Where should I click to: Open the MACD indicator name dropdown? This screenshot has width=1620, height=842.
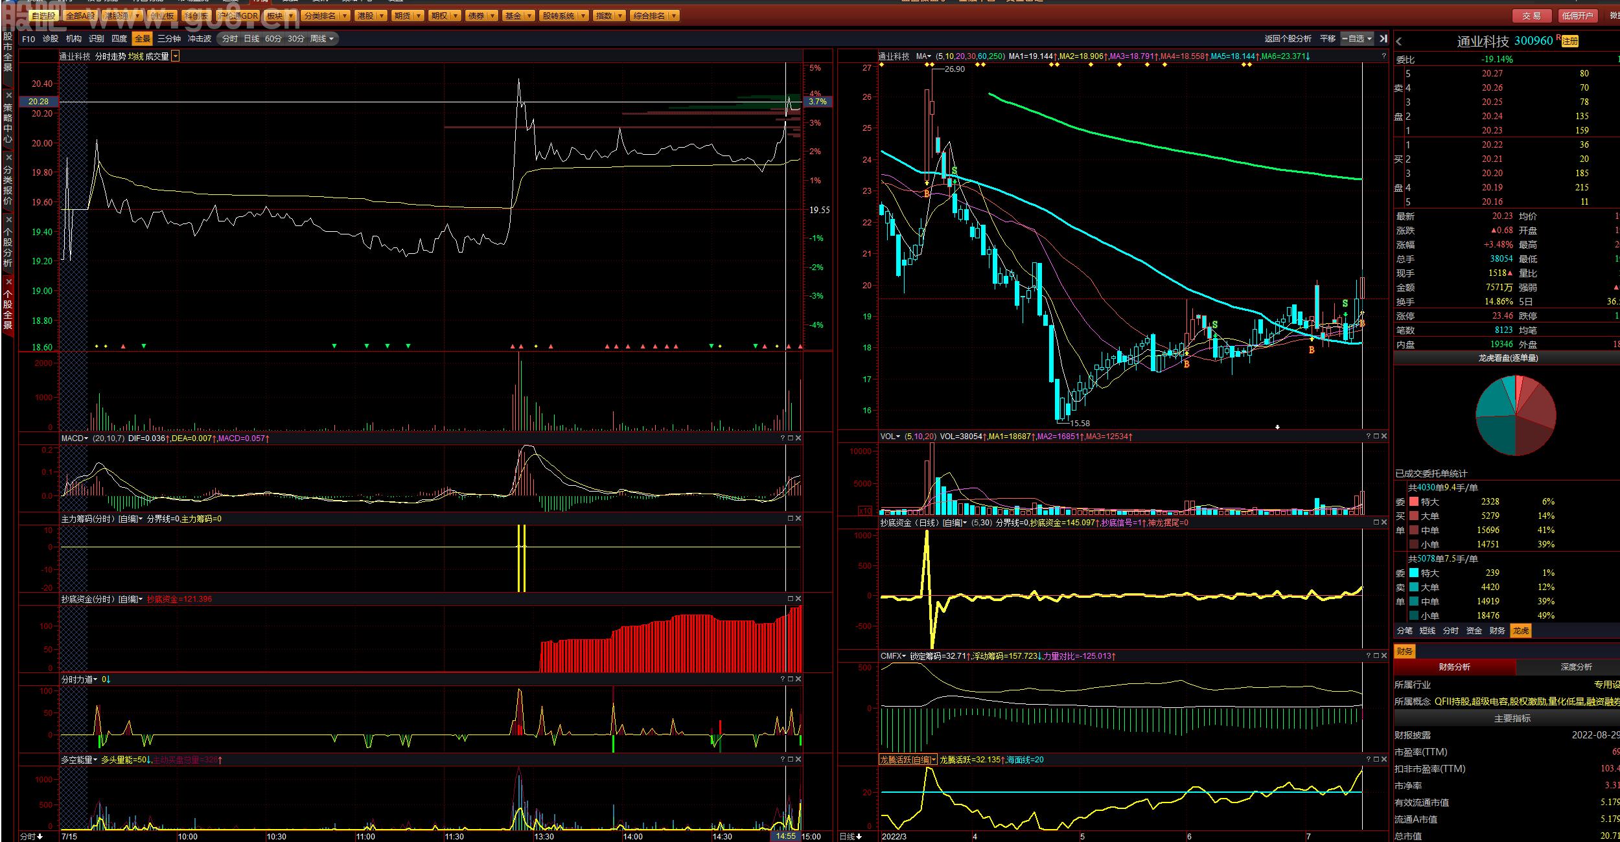click(75, 438)
